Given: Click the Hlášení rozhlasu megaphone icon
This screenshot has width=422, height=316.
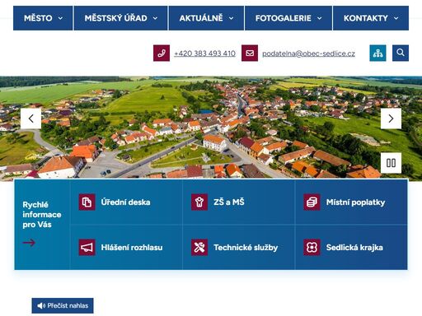Looking at the screenshot, I should [87, 248].
